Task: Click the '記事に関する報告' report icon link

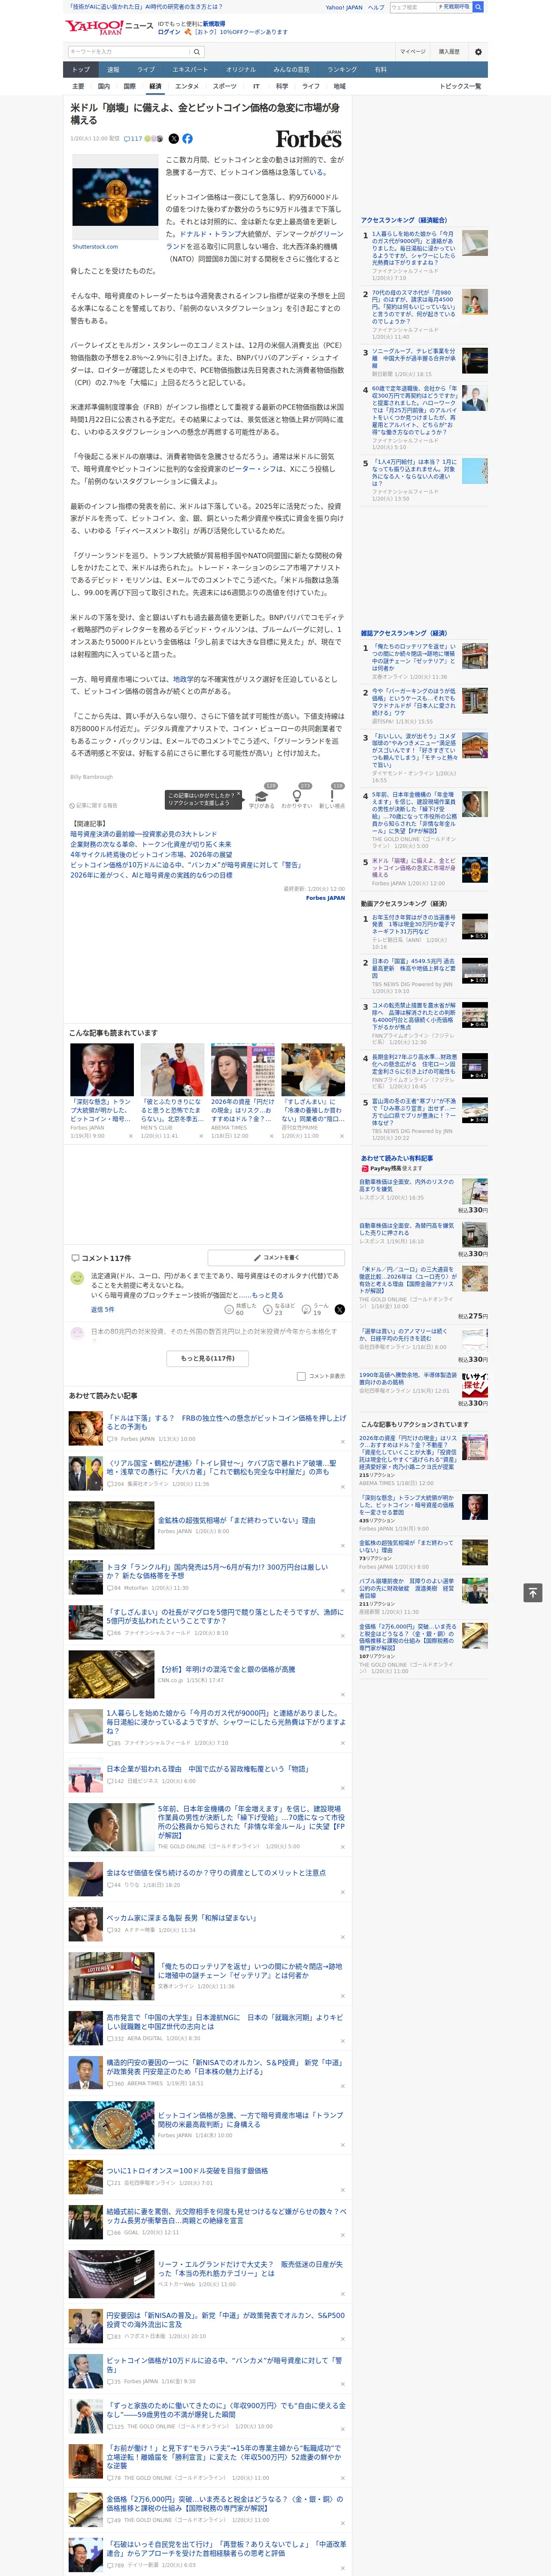Action: pyautogui.click(x=93, y=805)
